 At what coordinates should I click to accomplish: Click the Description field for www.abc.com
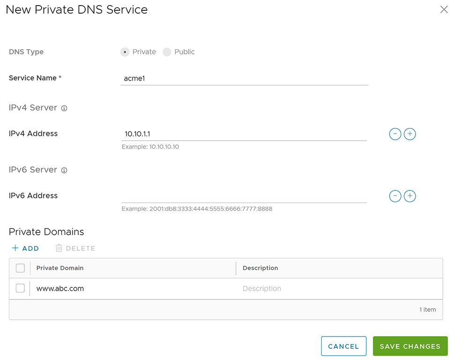tap(337, 289)
